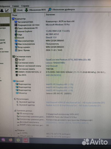Click the Мультимедиа speaker icon
Image resolution: width=111 pixels, height=149 pixels.
pyautogui.click(x=15, y=99)
